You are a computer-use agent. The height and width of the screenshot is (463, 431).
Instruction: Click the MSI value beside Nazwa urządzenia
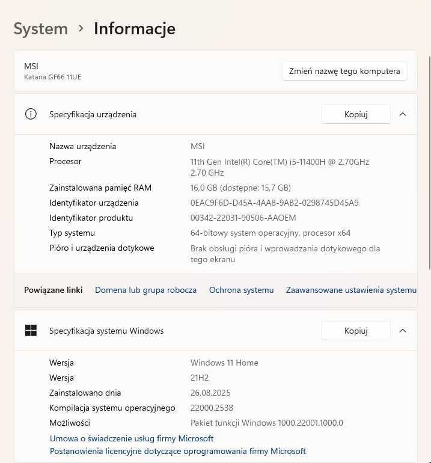pyautogui.click(x=198, y=146)
